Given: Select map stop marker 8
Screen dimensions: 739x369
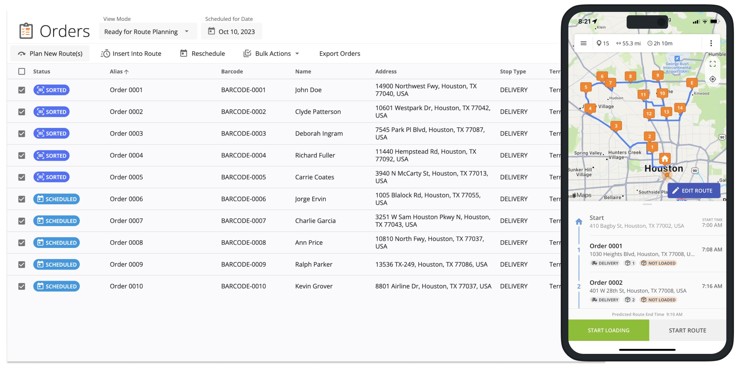Looking at the screenshot, I should (x=630, y=76).
